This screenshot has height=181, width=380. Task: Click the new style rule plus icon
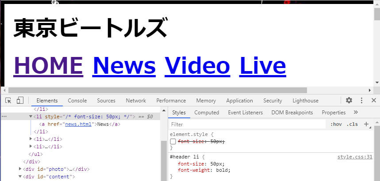tap(366, 124)
